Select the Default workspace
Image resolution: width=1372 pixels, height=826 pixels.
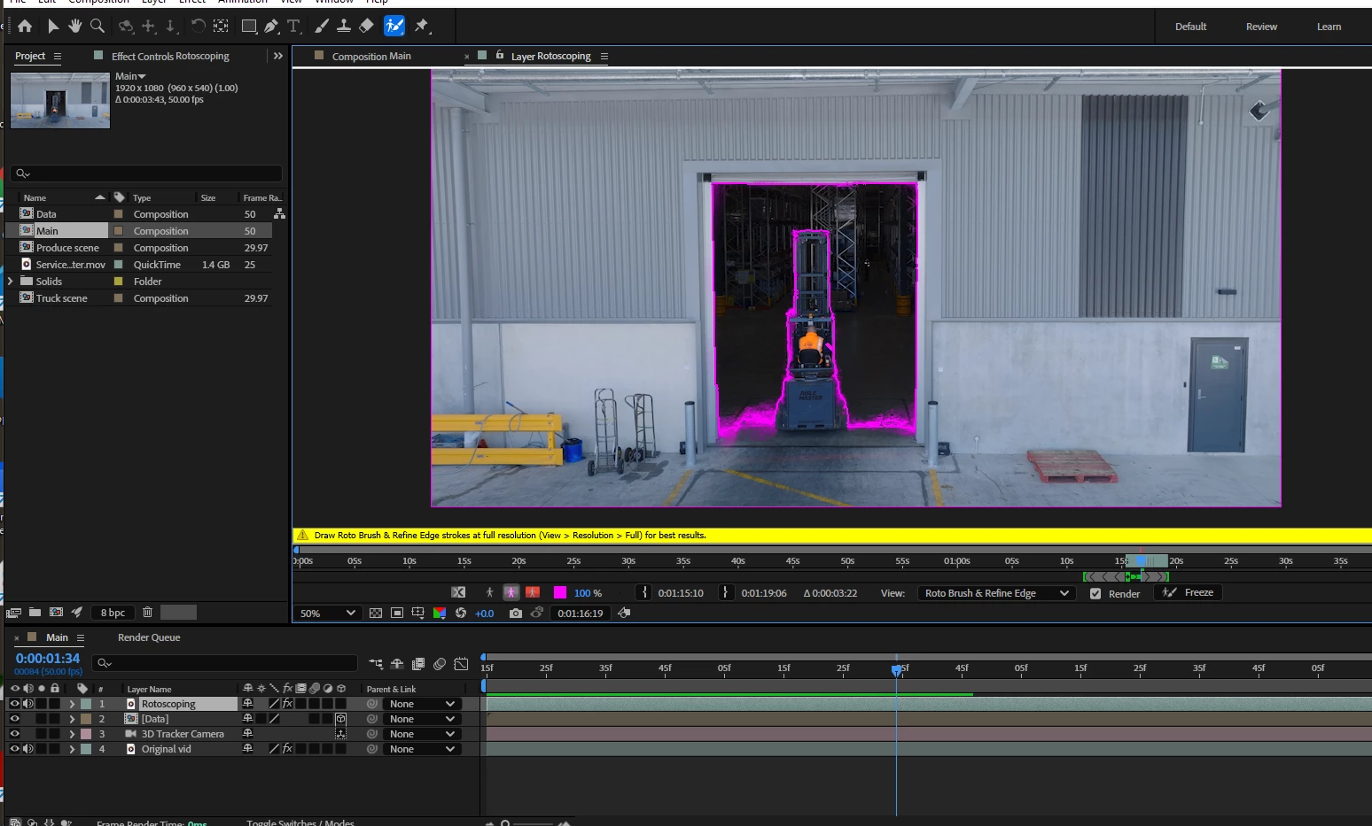(x=1190, y=27)
